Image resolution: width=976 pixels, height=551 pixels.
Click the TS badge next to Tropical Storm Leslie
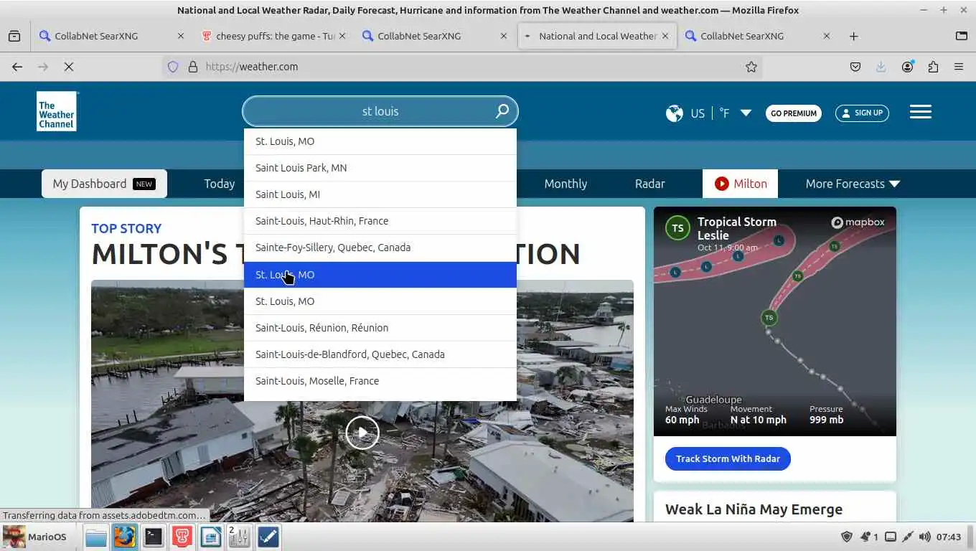pos(677,228)
